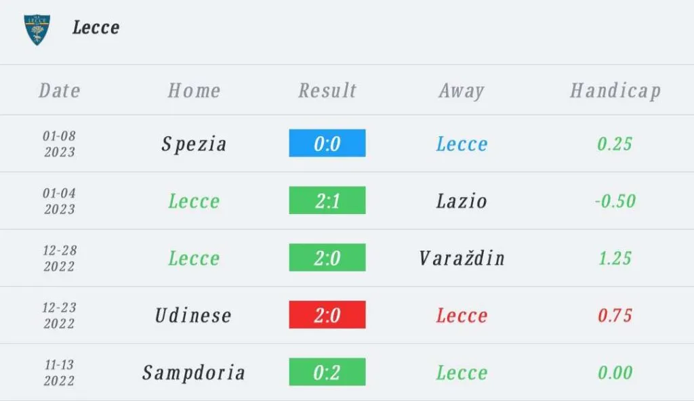
Task: Click the red 0.75 handicap value
Action: click(615, 315)
